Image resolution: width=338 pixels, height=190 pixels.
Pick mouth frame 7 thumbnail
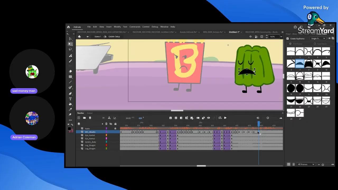[300, 64]
